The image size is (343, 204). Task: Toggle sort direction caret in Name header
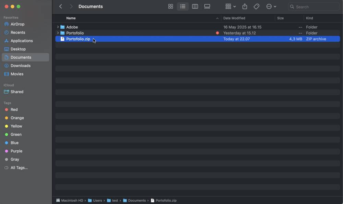[x=217, y=18]
